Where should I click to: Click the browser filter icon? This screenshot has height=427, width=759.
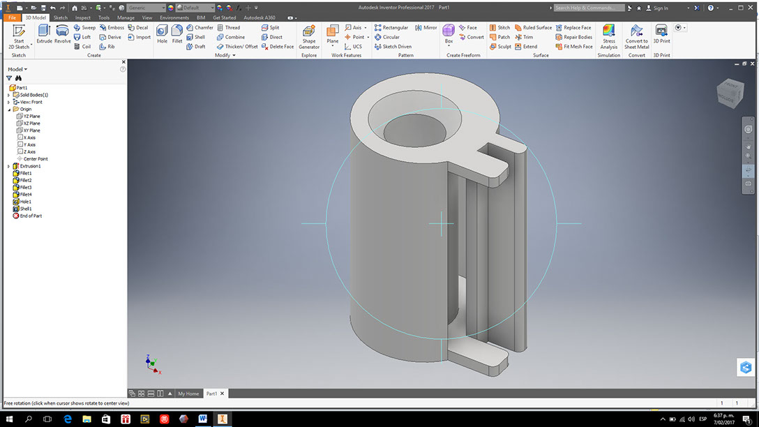pyautogui.click(x=9, y=78)
